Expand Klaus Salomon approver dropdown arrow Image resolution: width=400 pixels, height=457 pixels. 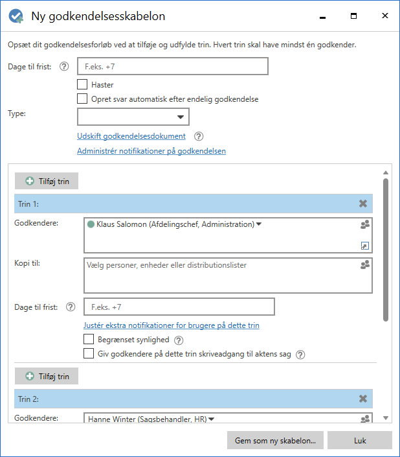[259, 224]
